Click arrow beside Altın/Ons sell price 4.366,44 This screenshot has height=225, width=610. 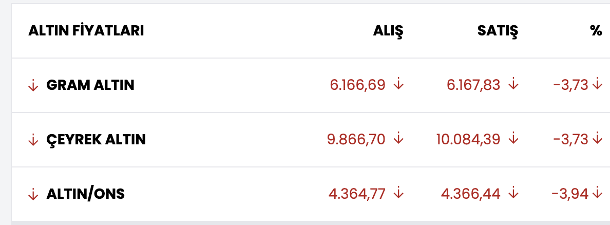[513, 193]
